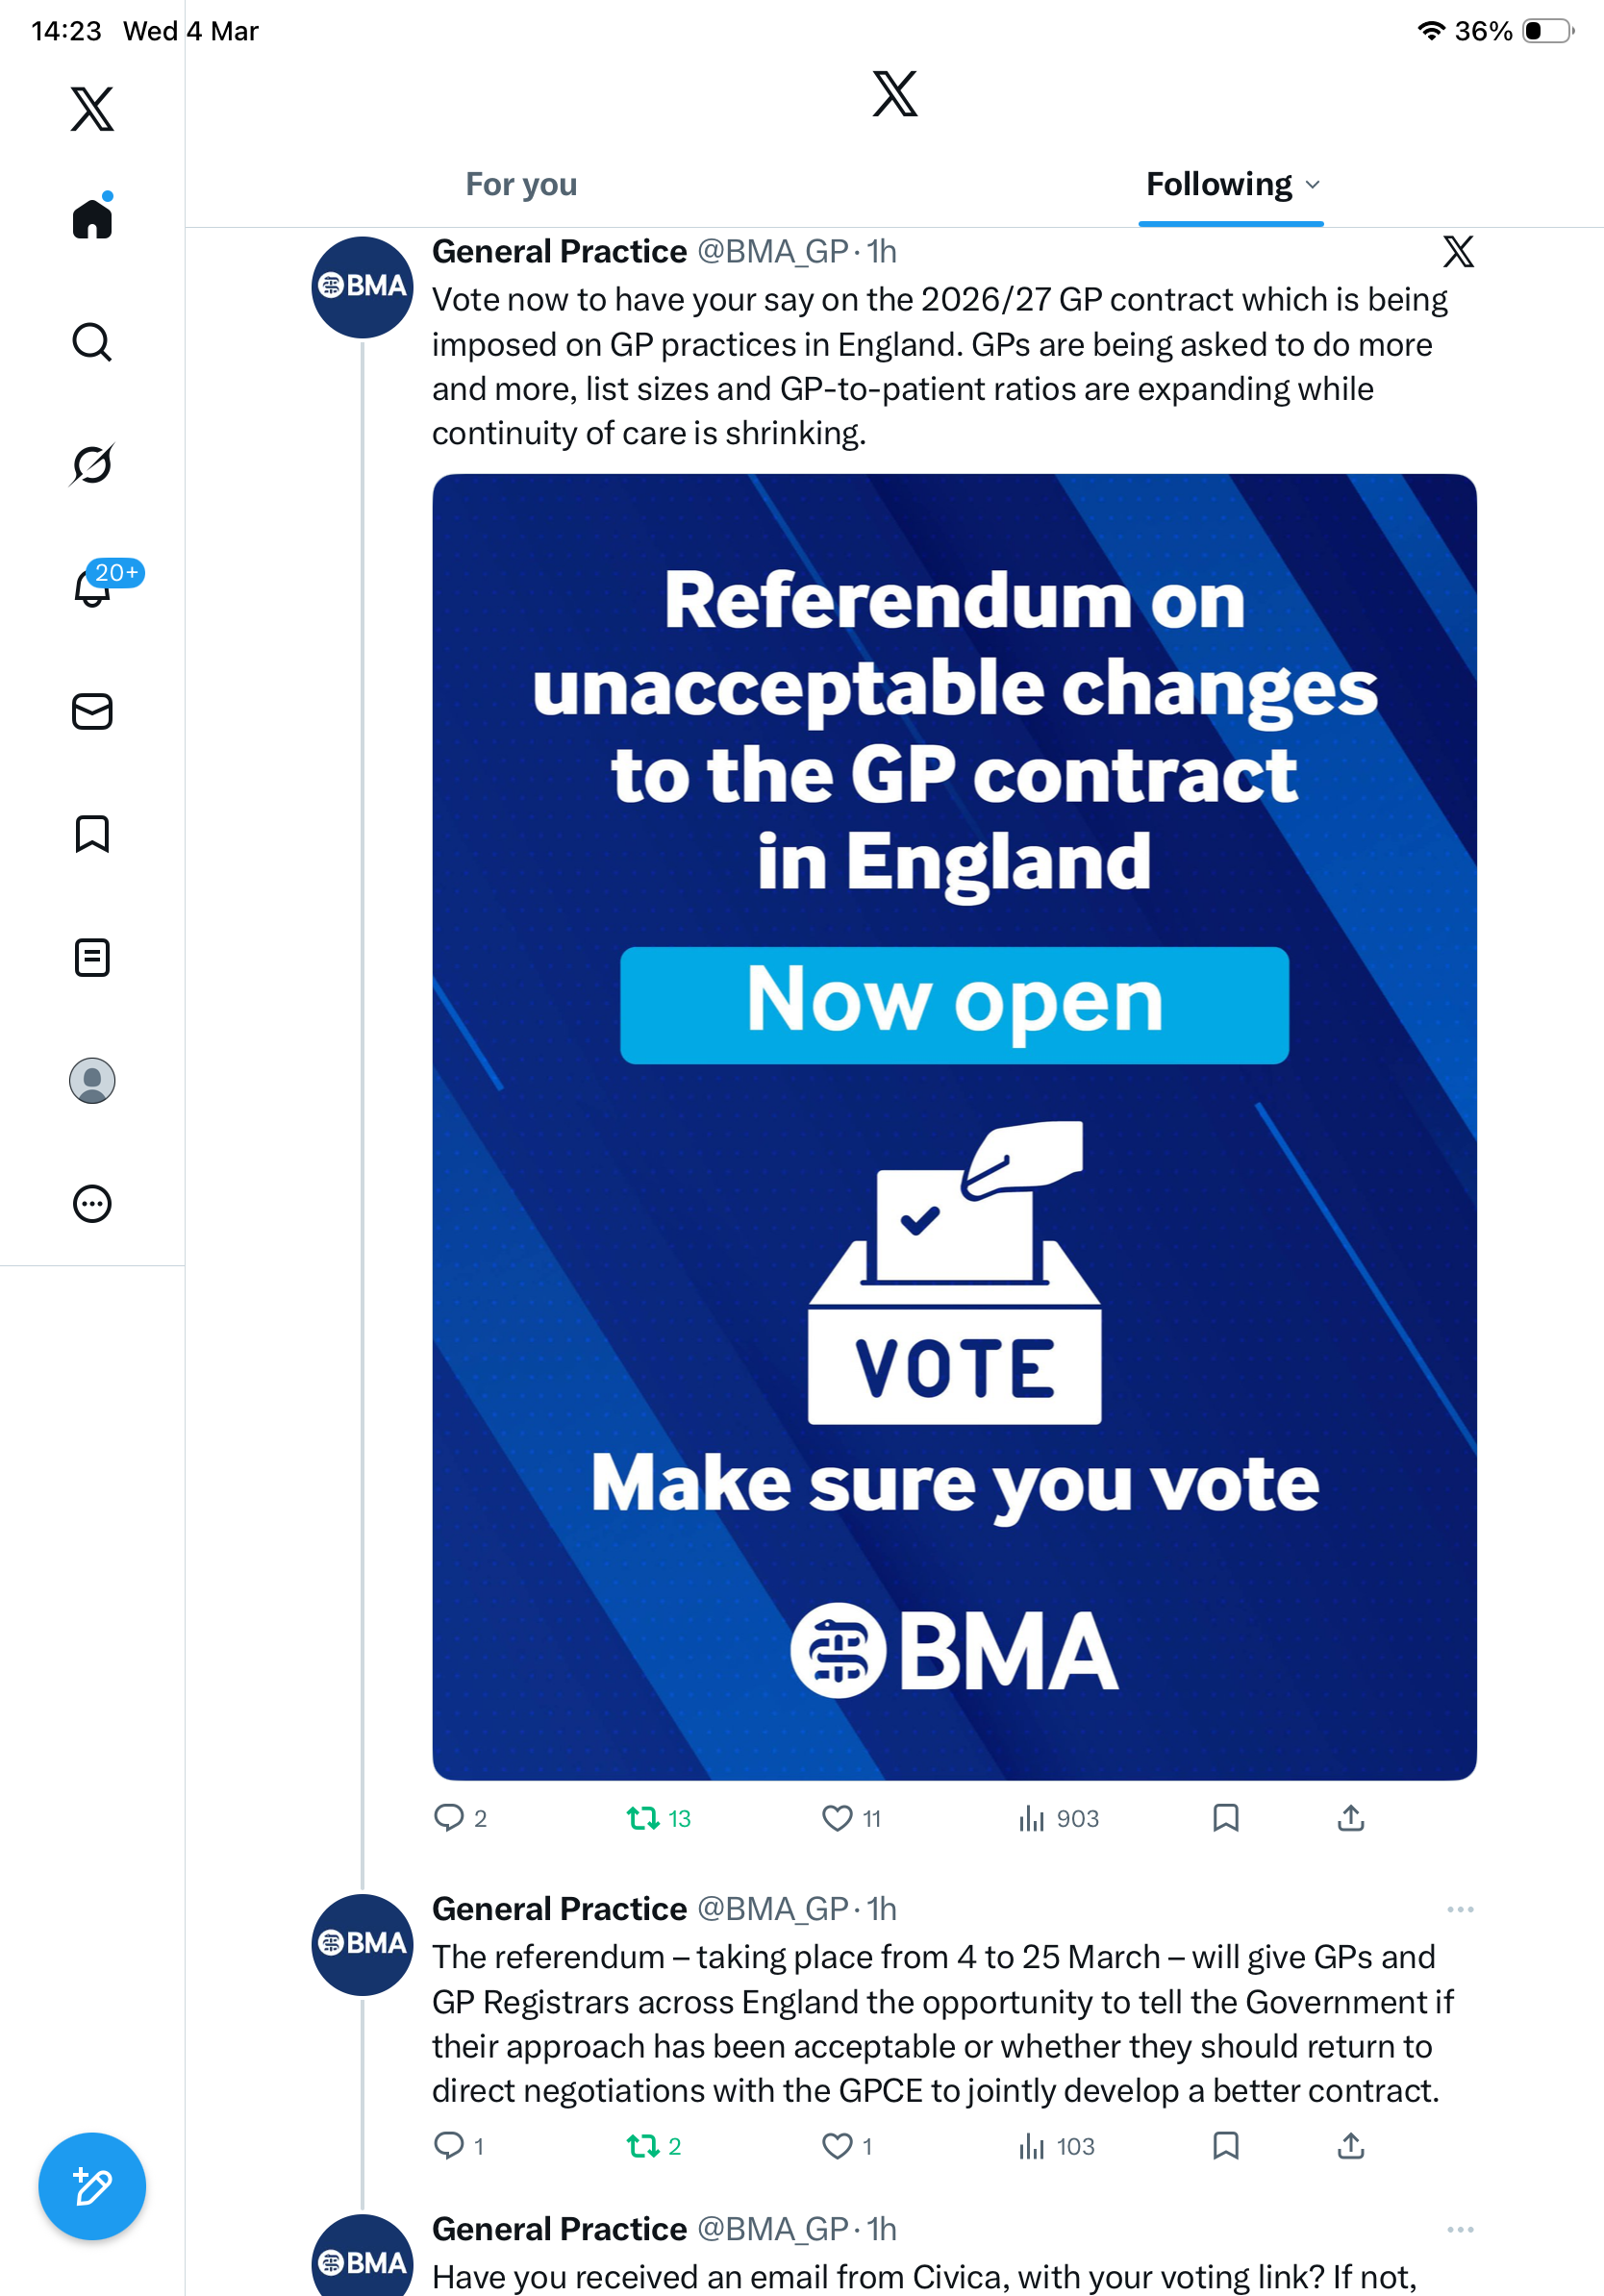Open the Home feed icon in sidebar
The image size is (1604, 2296).
(92, 218)
